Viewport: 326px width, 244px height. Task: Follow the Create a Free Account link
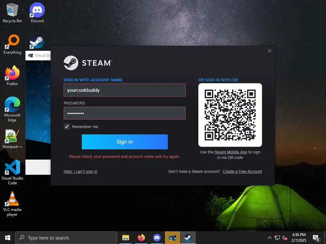coord(242,171)
